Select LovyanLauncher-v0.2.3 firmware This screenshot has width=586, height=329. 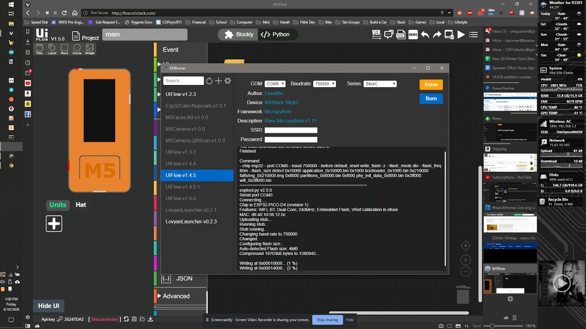(x=197, y=222)
